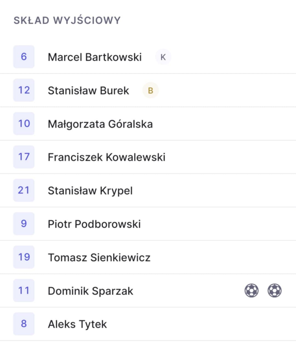Open player Stanisław Burek

(x=88, y=90)
